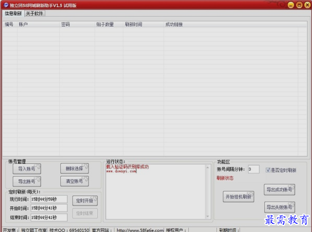Screen dimensions: 312x232
Task: Click the 贴子数量 column header
Action: click(x=109, y=24)
